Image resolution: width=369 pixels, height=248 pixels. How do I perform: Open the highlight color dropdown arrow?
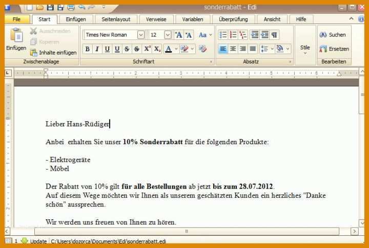(x=192, y=49)
